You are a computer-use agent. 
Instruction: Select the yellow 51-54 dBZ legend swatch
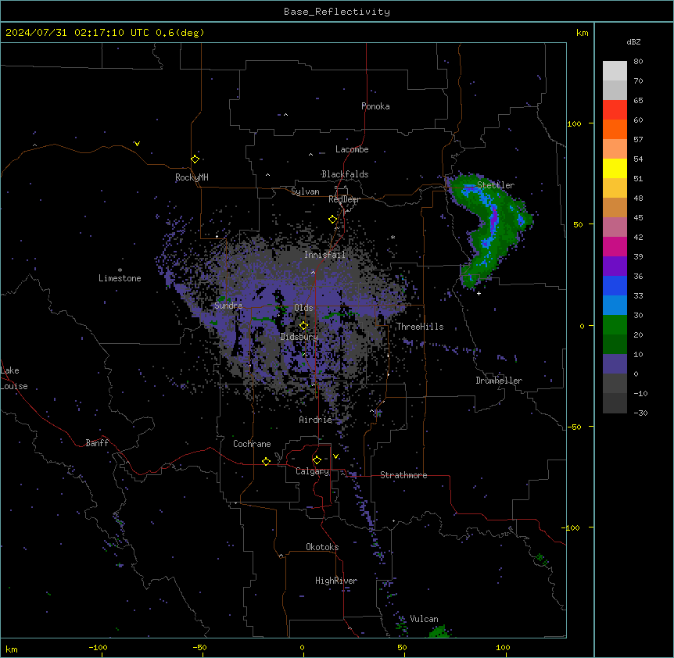(615, 168)
